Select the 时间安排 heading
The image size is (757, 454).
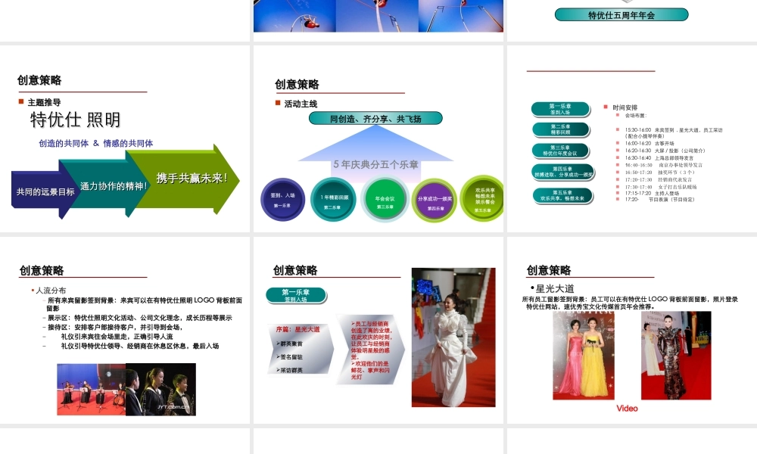[625, 107]
